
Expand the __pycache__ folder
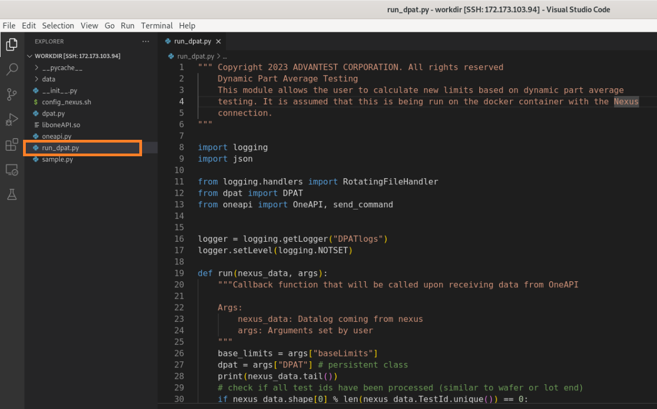coord(61,68)
